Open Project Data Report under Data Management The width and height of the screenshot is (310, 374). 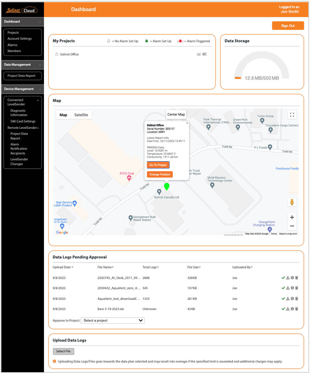21,76
